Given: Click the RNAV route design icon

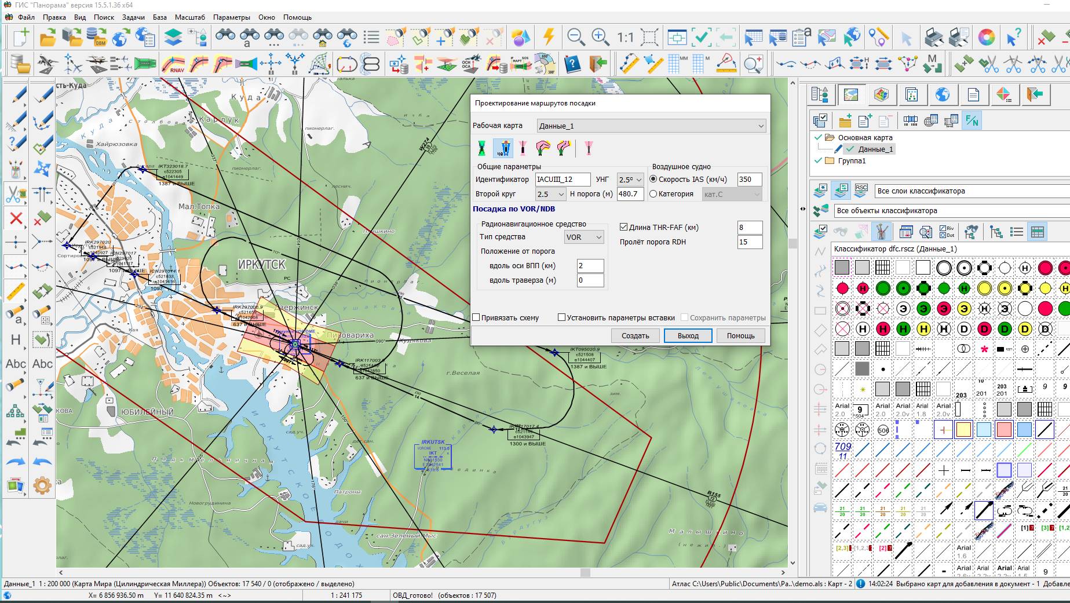Looking at the screenshot, I should (173, 63).
